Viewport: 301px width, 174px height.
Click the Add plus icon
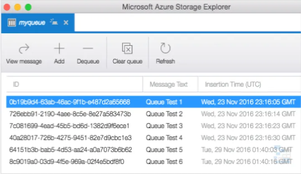[x=59, y=49]
